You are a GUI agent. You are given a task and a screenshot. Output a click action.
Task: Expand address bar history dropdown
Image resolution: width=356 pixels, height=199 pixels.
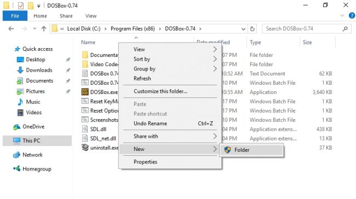(243, 29)
